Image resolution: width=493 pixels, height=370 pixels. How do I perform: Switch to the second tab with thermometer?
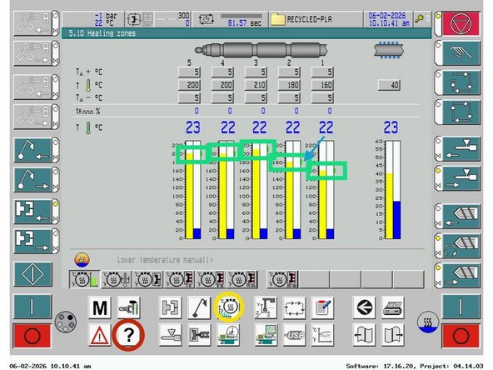point(117,279)
